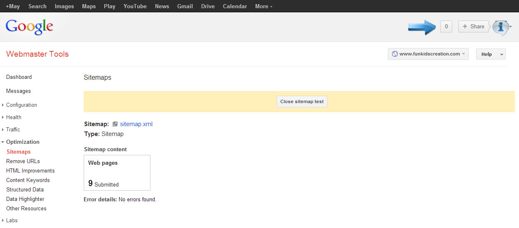This screenshot has width=519, height=228.
Task: Open the www.funkidscreation.com site selector
Action: click(428, 54)
